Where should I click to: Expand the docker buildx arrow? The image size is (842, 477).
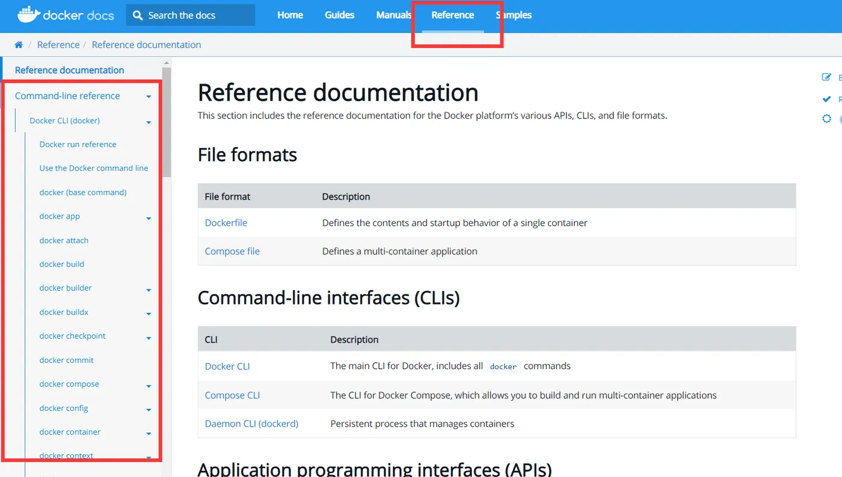pyautogui.click(x=149, y=314)
